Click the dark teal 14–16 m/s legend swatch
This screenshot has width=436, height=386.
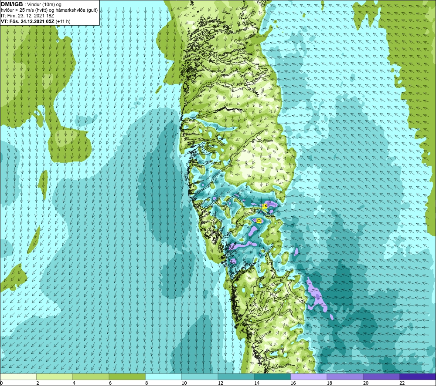click(x=272, y=377)
